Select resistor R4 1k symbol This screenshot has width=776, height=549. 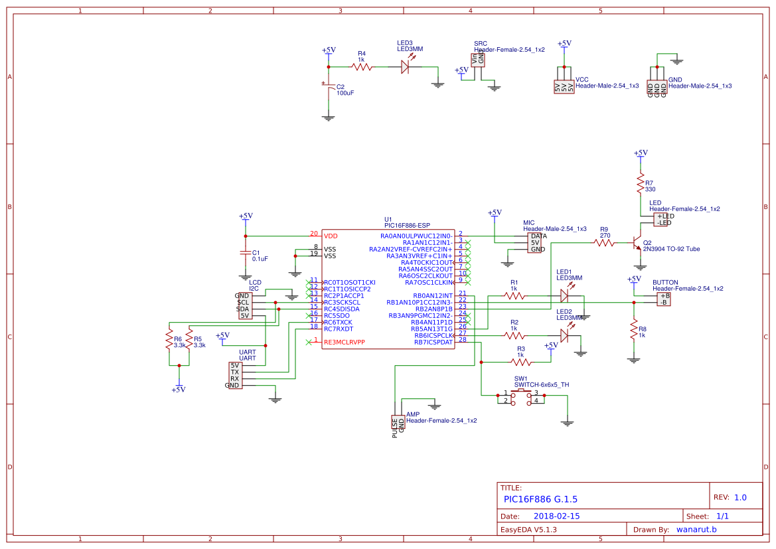click(362, 67)
